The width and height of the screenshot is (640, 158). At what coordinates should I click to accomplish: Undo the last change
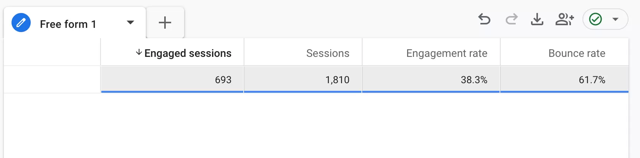click(484, 19)
